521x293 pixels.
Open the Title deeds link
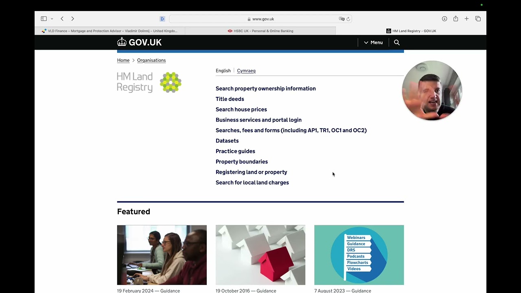pyautogui.click(x=230, y=99)
